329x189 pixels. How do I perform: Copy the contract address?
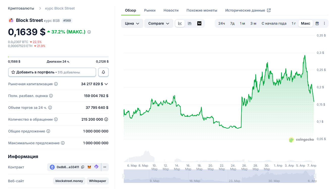(x=83, y=167)
